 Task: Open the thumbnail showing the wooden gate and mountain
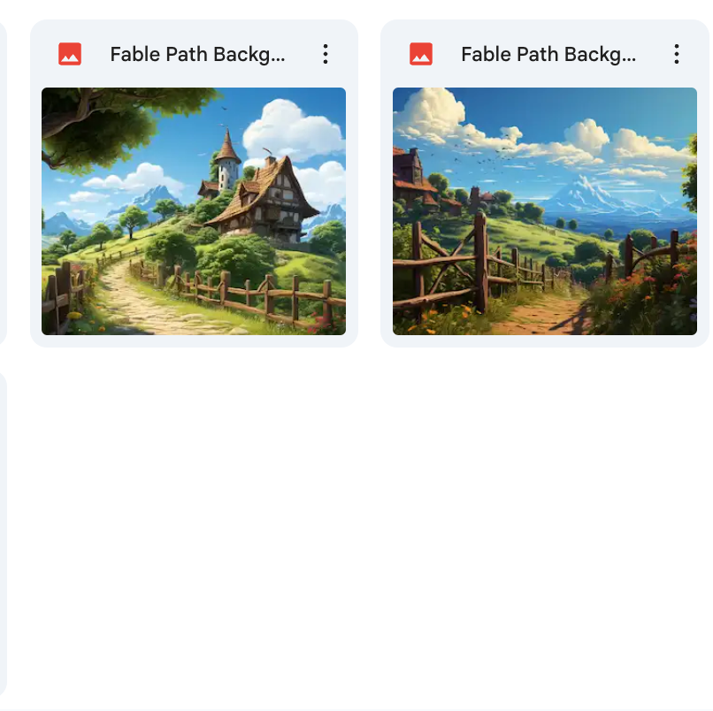[545, 211]
